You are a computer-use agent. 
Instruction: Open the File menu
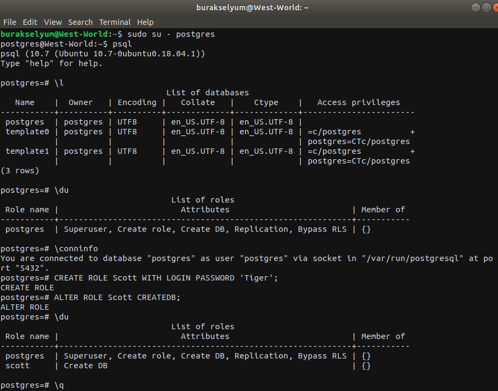tap(9, 22)
